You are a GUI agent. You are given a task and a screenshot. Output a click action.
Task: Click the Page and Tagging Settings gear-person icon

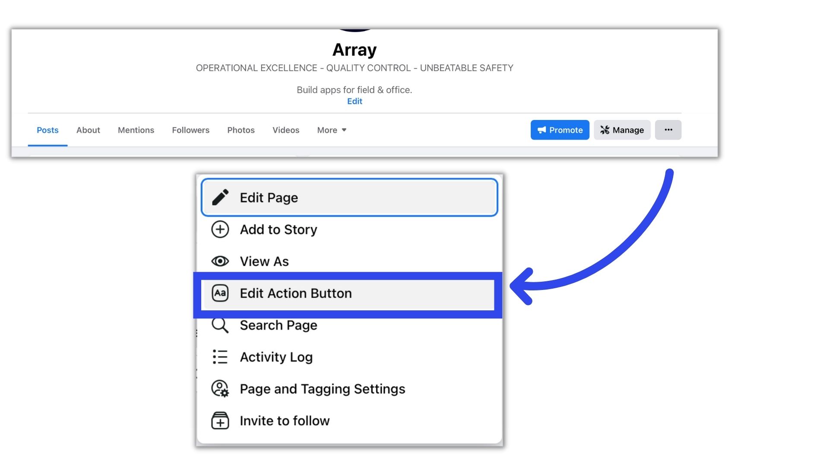[x=220, y=389]
